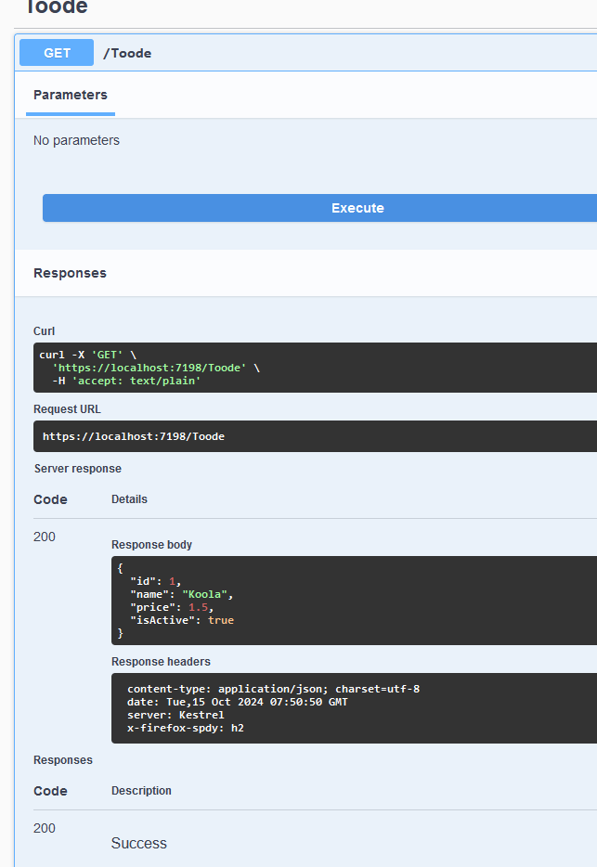
Task: Click the Request URL label
Action: click(67, 409)
